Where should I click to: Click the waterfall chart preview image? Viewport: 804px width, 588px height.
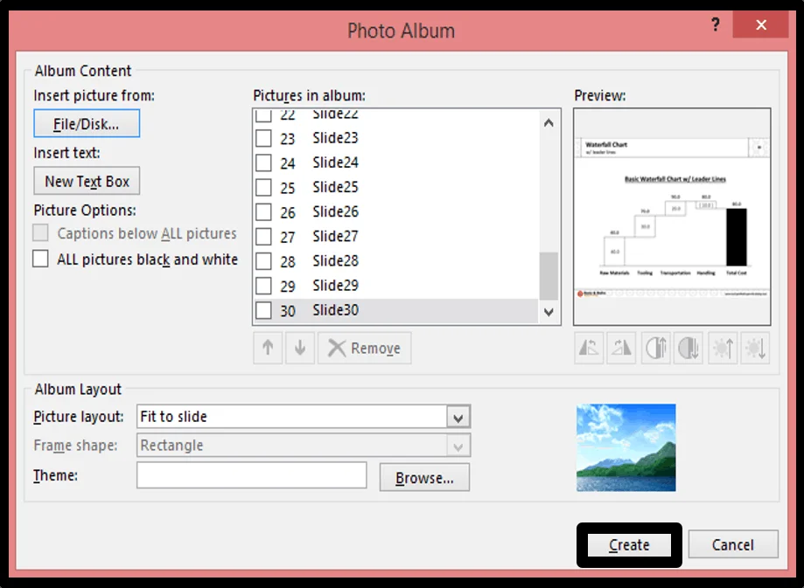[672, 217]
